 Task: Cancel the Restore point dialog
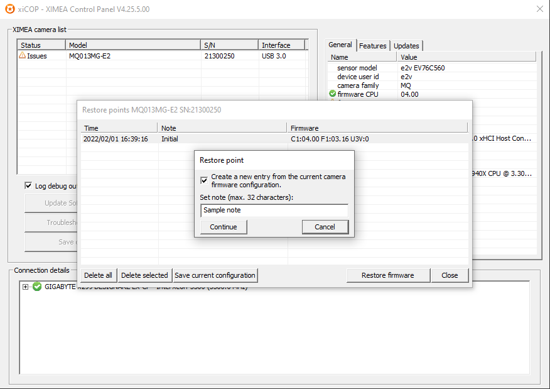[x=325, y=227]
